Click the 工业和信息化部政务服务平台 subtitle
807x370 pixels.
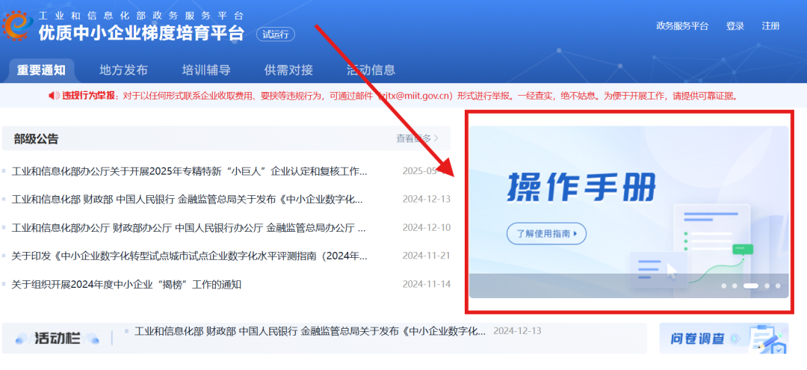coord(141,16)
